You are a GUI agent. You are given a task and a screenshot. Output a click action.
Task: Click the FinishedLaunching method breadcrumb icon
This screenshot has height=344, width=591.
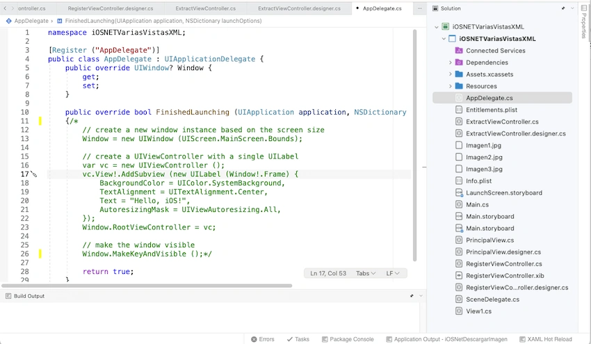click(60, 21)
